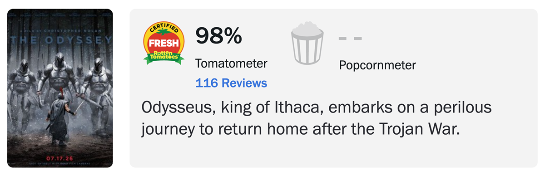Click the dashed Popcornmeter score placeholder
The width and height of the screenshot is (545, 176).
point(350,38)
